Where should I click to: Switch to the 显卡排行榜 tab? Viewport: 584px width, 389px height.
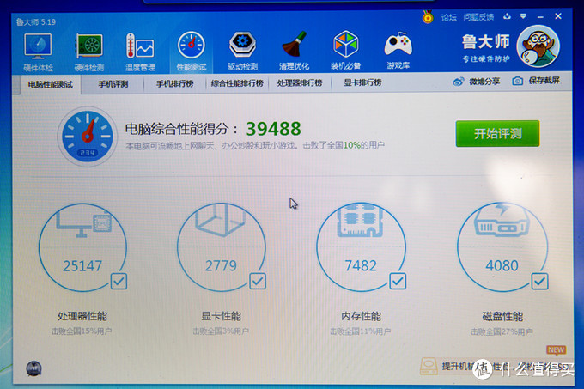tap(362, 82)
